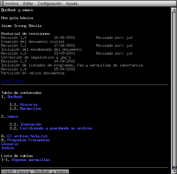Follow the Algunas marquillas table link

pos(31,160)
